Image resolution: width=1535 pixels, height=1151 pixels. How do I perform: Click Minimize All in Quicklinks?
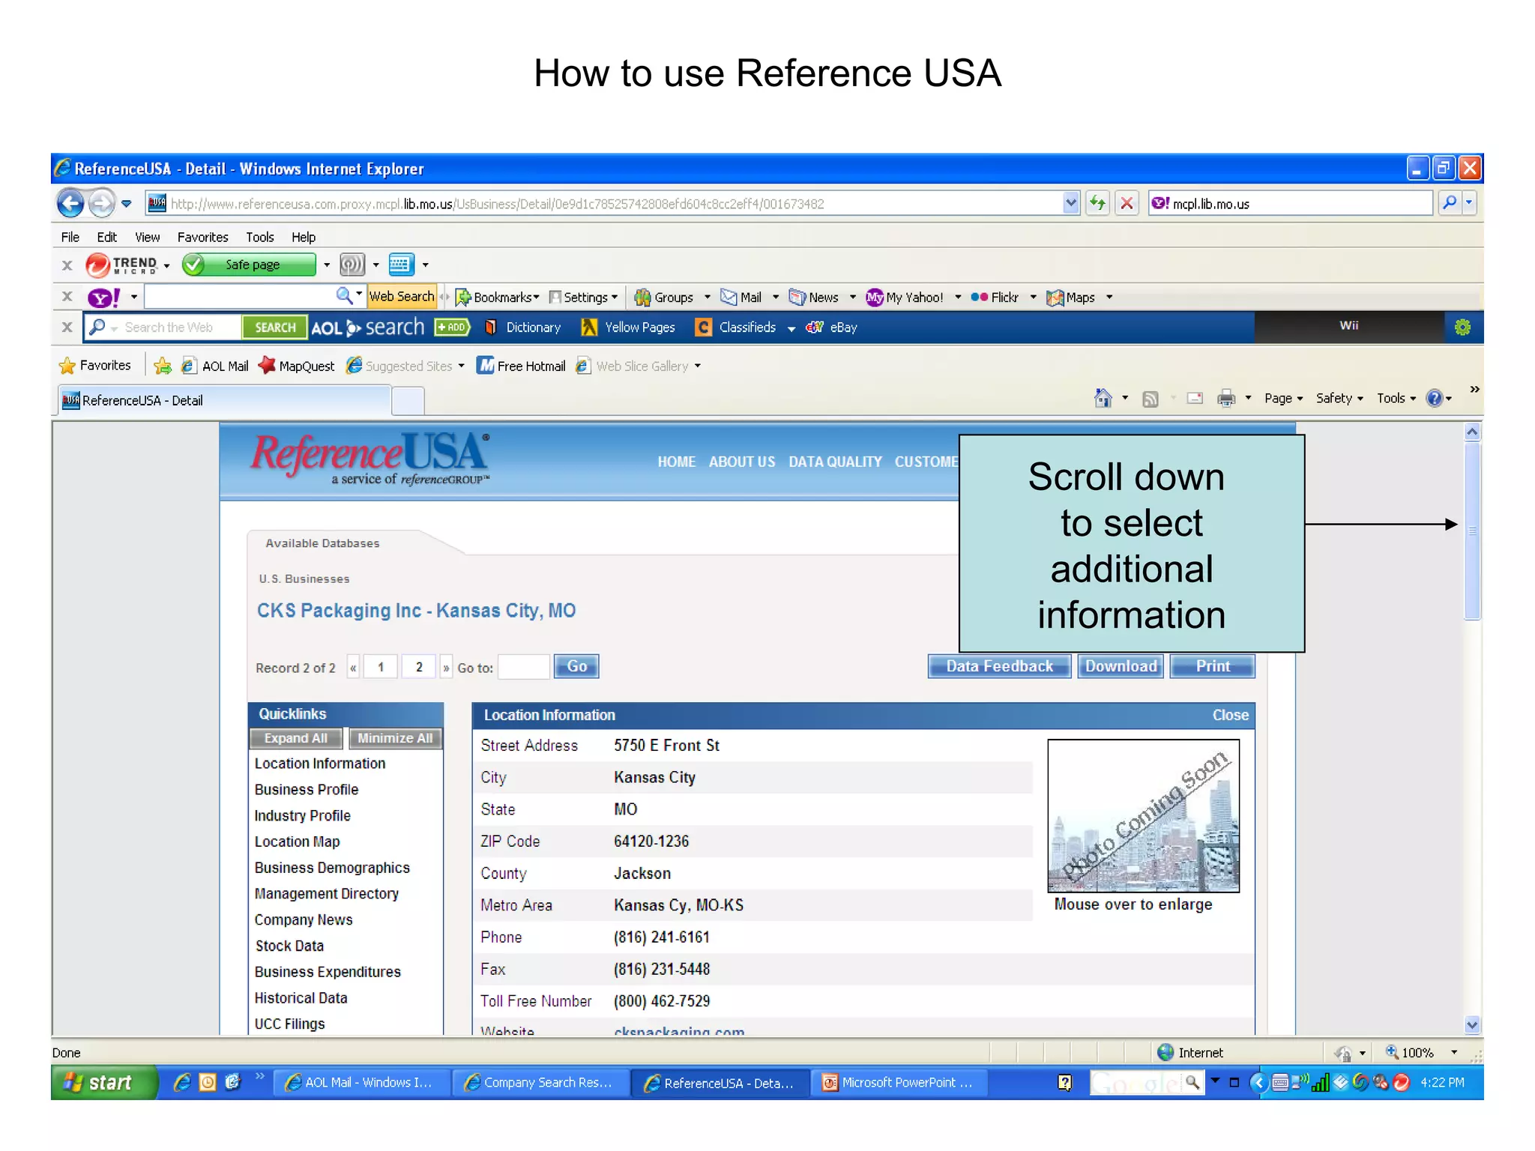(x=395, y=738)
